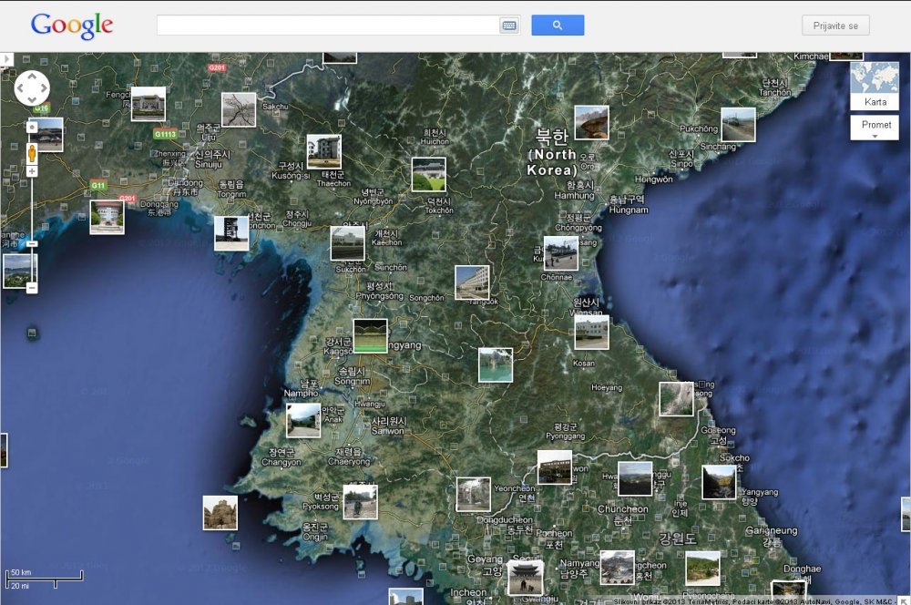
Task: Switch to Karta map view
Action: (875, 86)
